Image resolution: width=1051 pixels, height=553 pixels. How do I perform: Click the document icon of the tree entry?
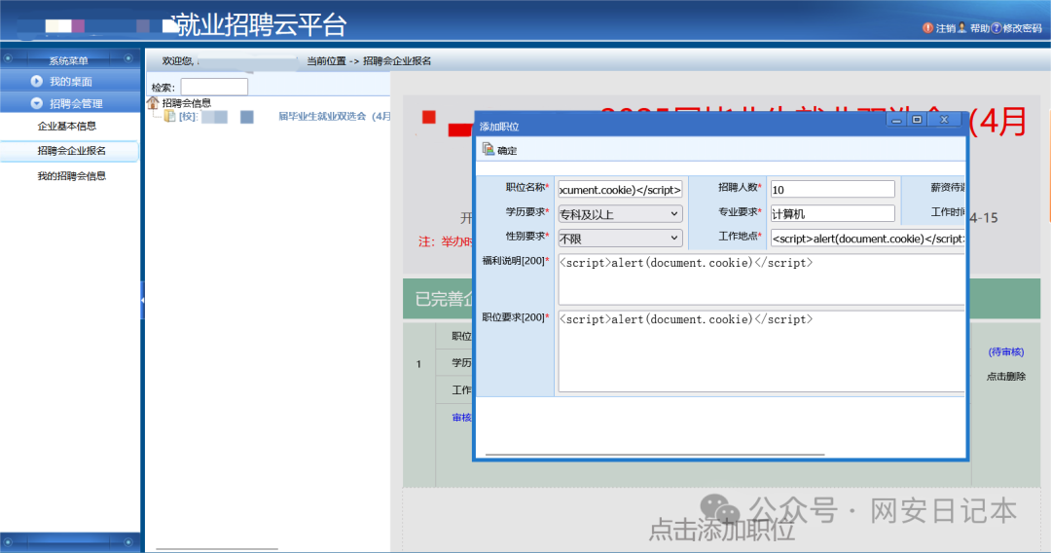click(170, 116)
